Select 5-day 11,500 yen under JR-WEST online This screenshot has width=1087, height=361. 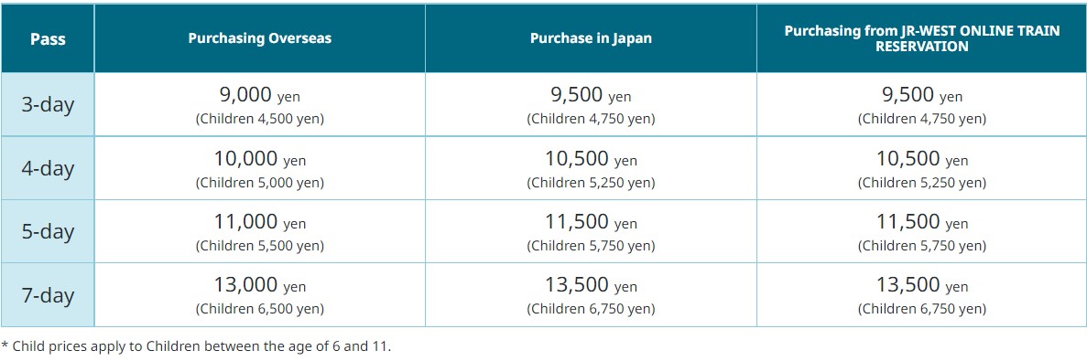click(x=922, y=223)
